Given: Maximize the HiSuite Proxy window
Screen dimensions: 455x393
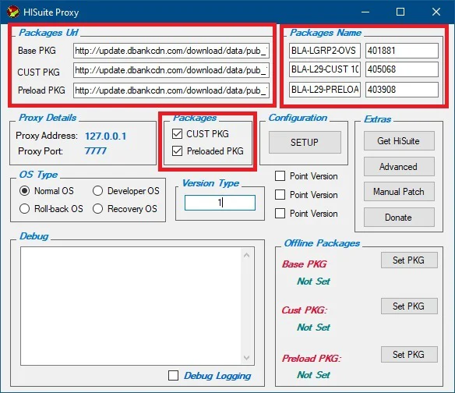Looking at the screenshot, I should click(x=400, y=12).
